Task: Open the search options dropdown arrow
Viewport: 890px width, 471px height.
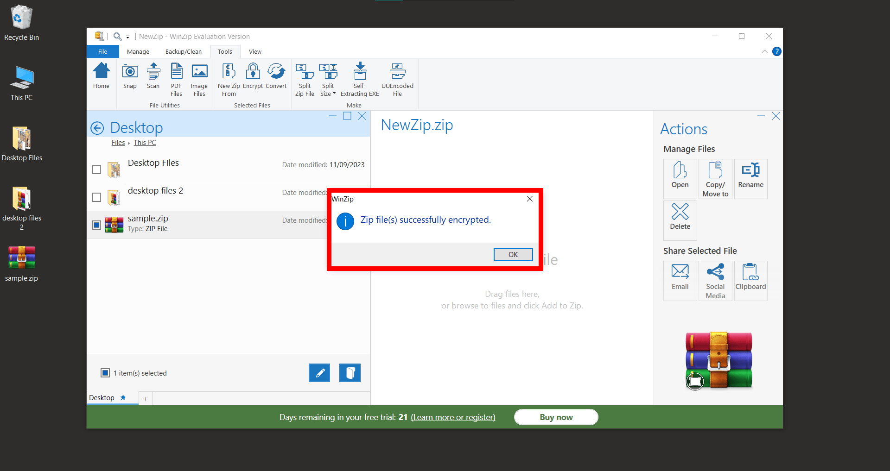Action: pos(128,37)
